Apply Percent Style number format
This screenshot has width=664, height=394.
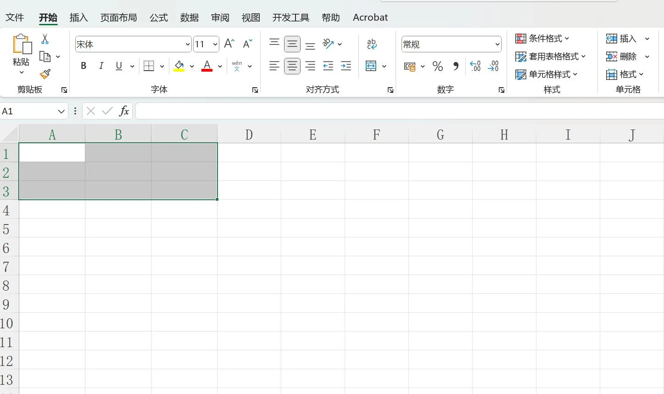[x=438, y=67]
